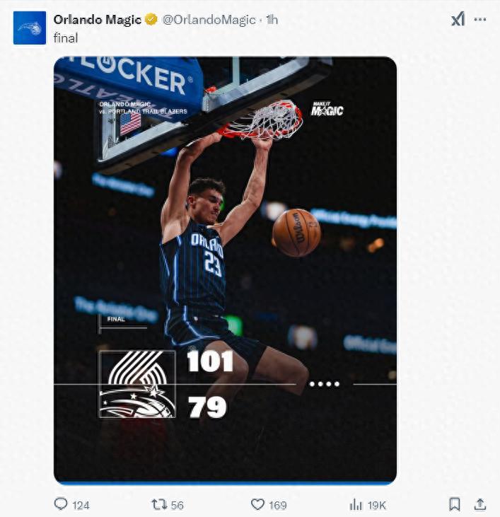Toggle the heart like icon
This screenshot has width=500, height=517.
258,504
